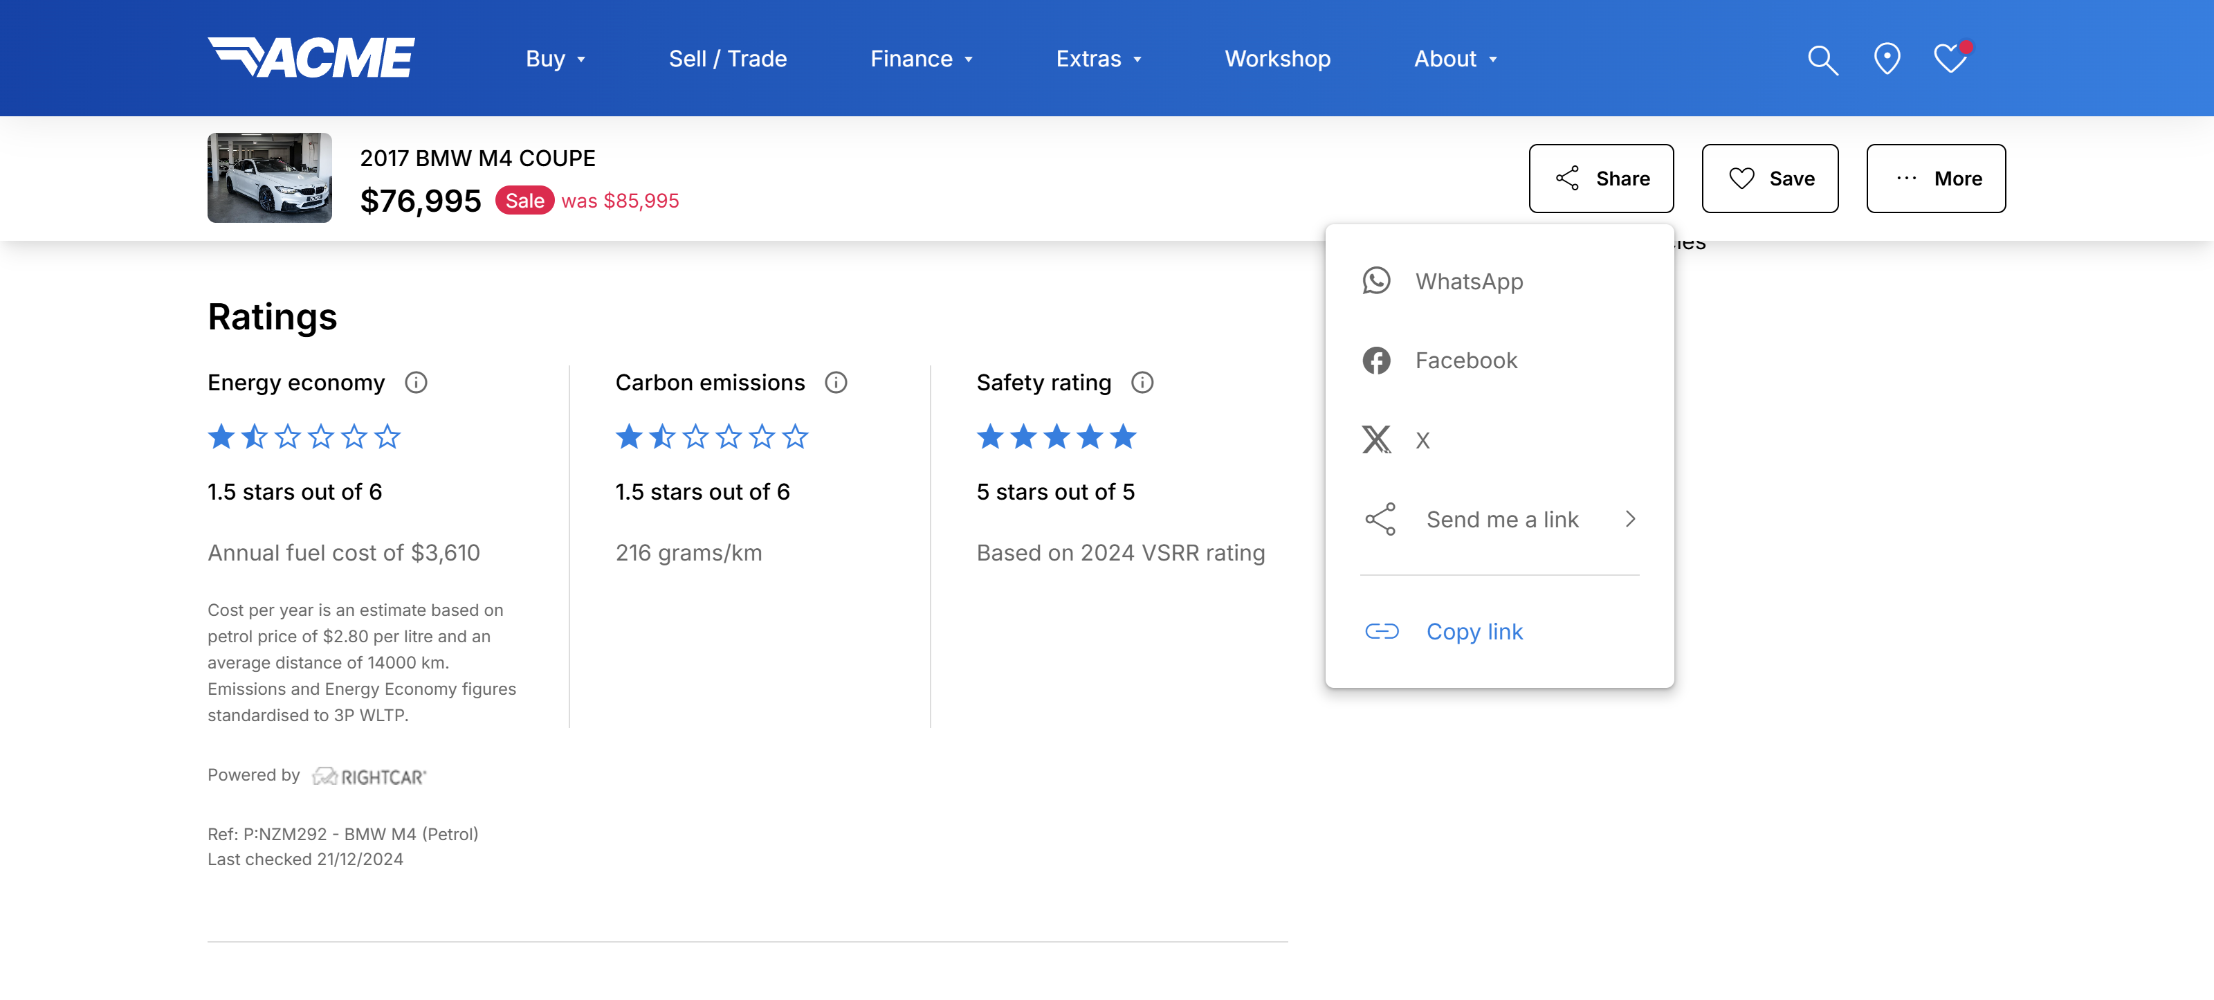Click the Powered by text

(253, 774)
